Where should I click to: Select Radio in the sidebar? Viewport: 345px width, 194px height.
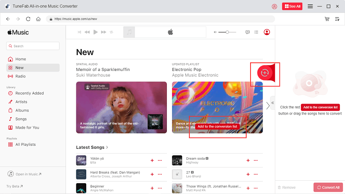coord(21,76)
